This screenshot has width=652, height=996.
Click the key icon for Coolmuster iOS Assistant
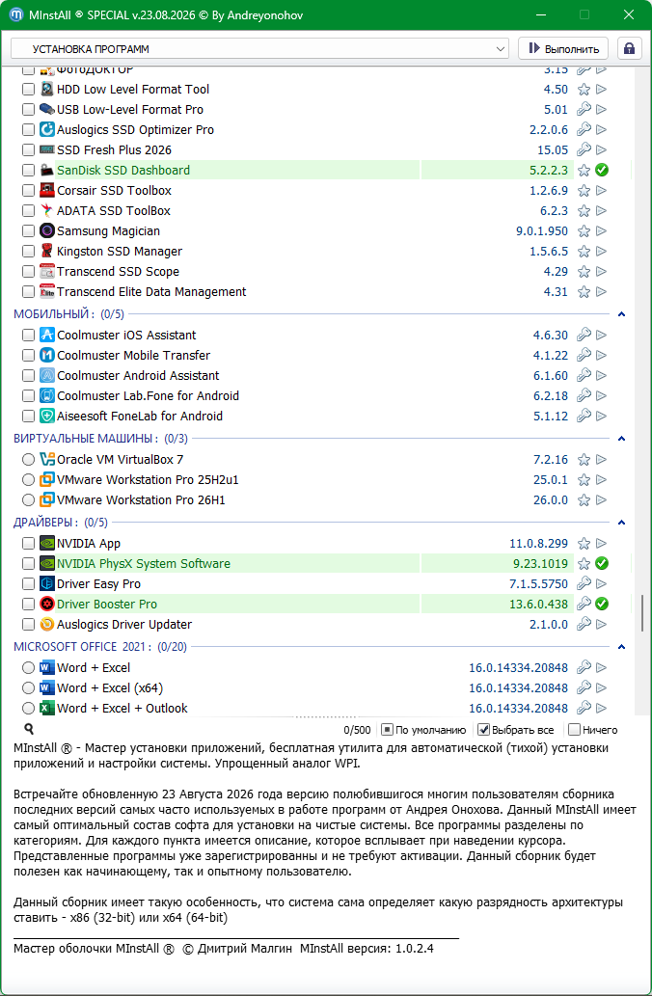tap(584, 335)
